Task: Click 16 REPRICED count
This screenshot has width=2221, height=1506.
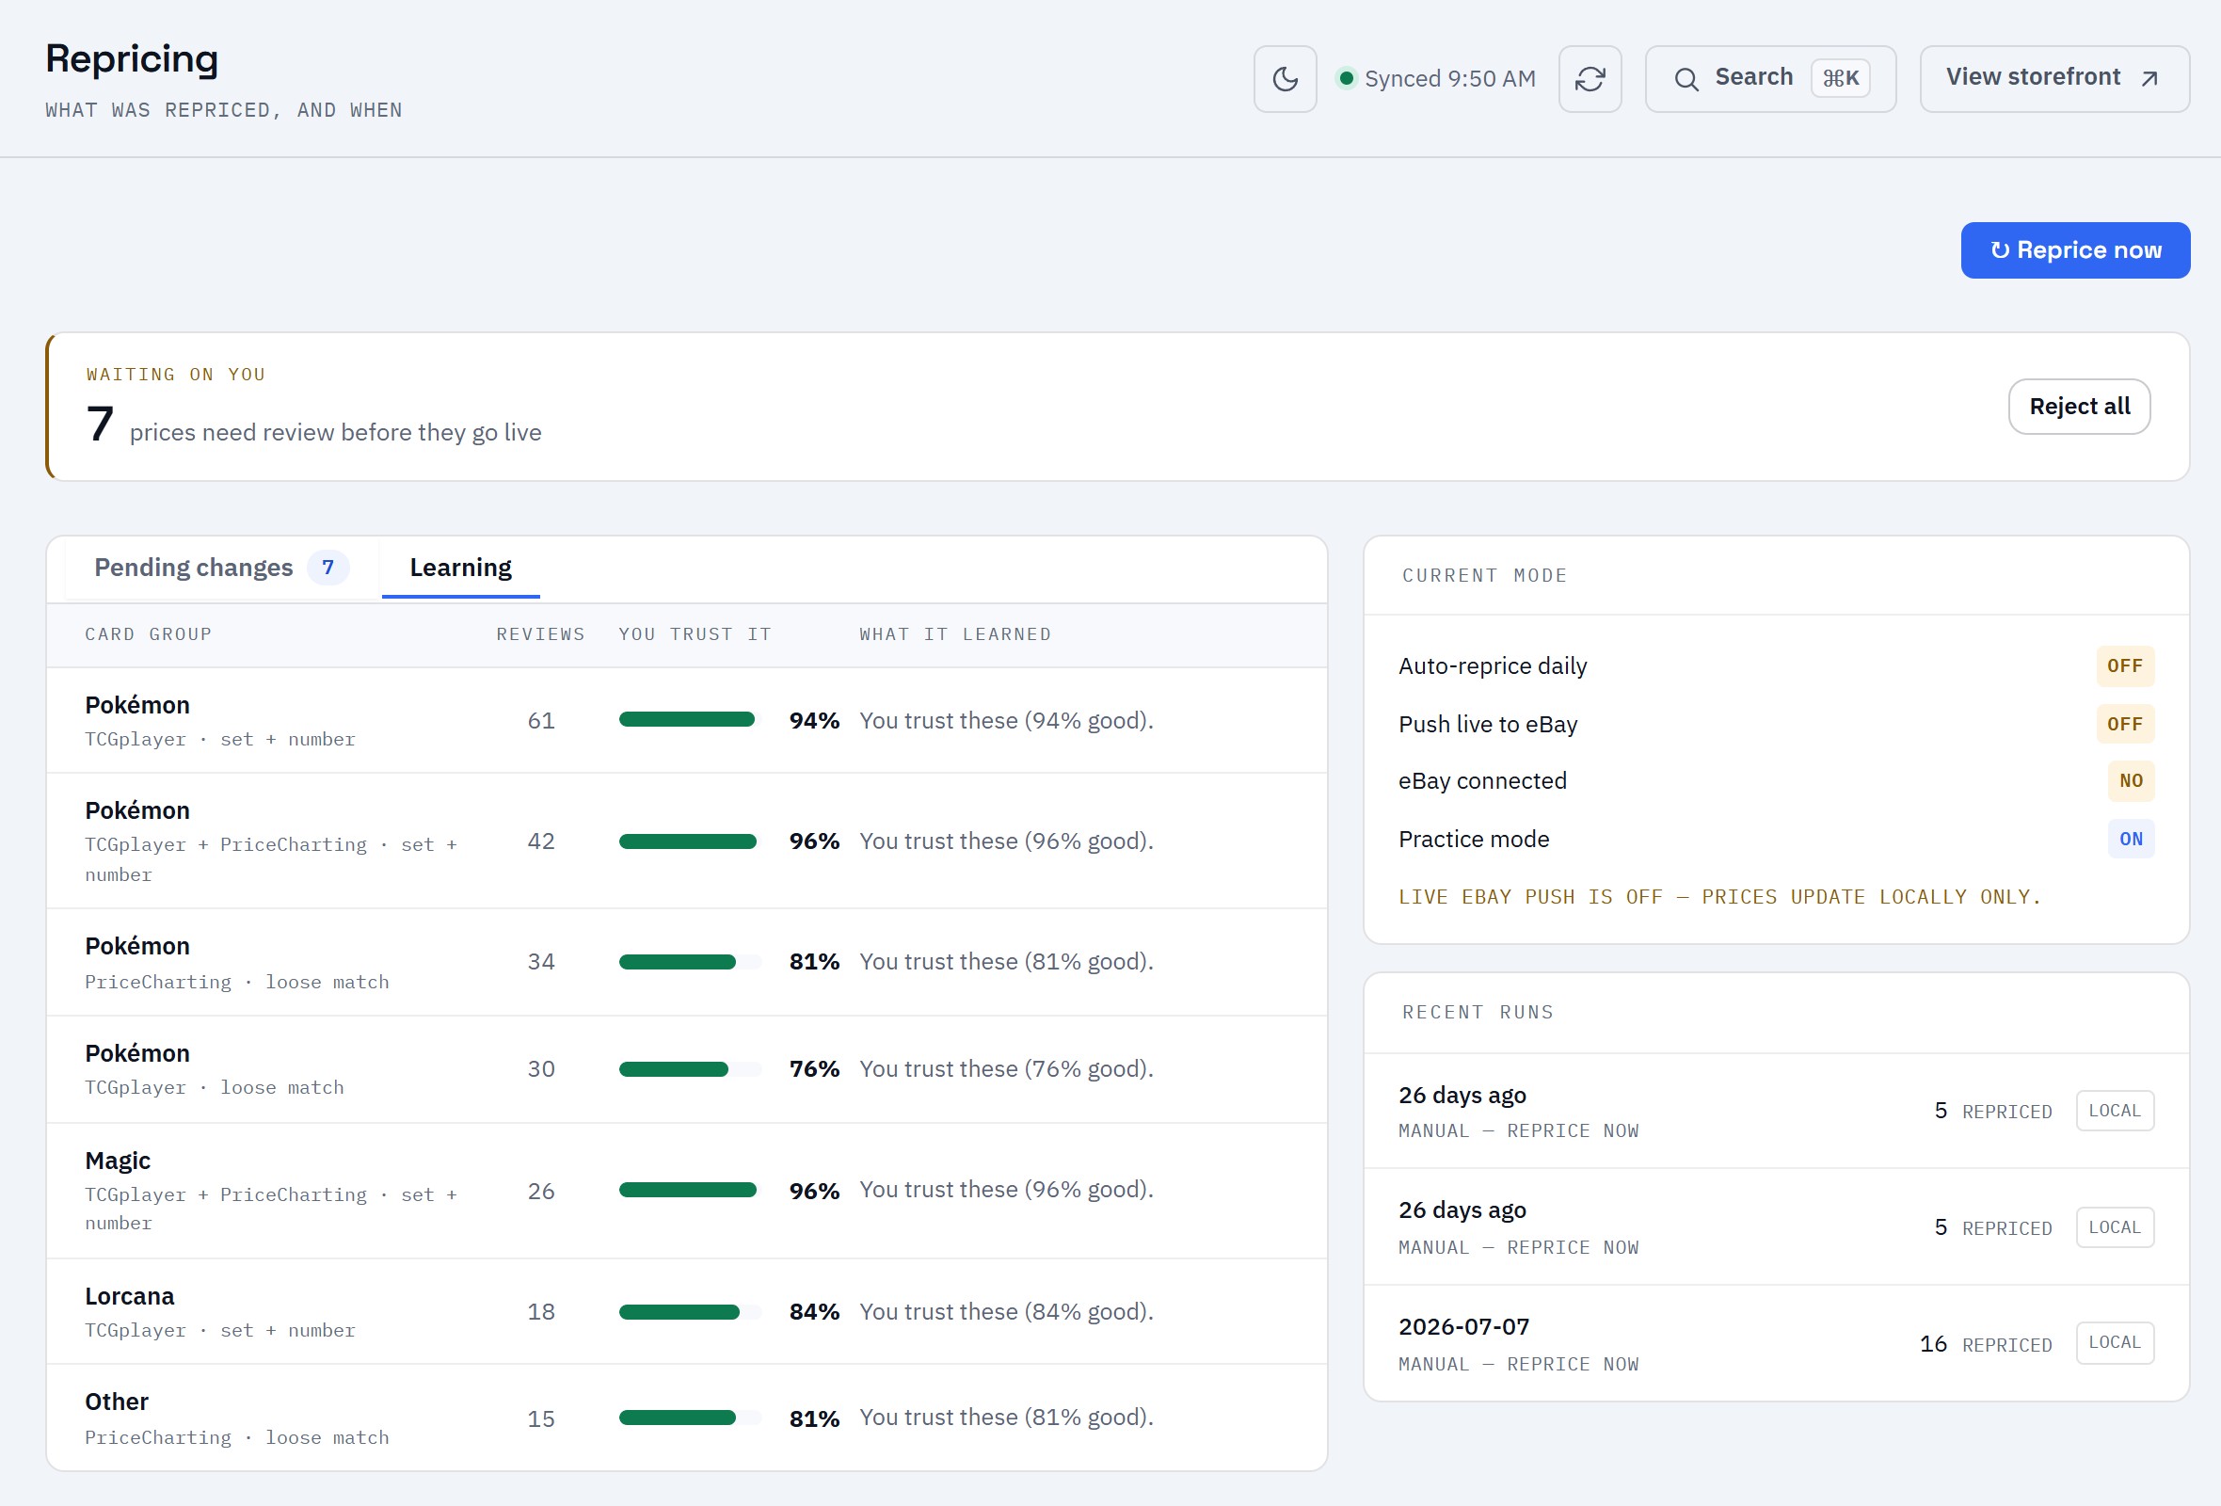Action: click(x=1985, y=1344)
